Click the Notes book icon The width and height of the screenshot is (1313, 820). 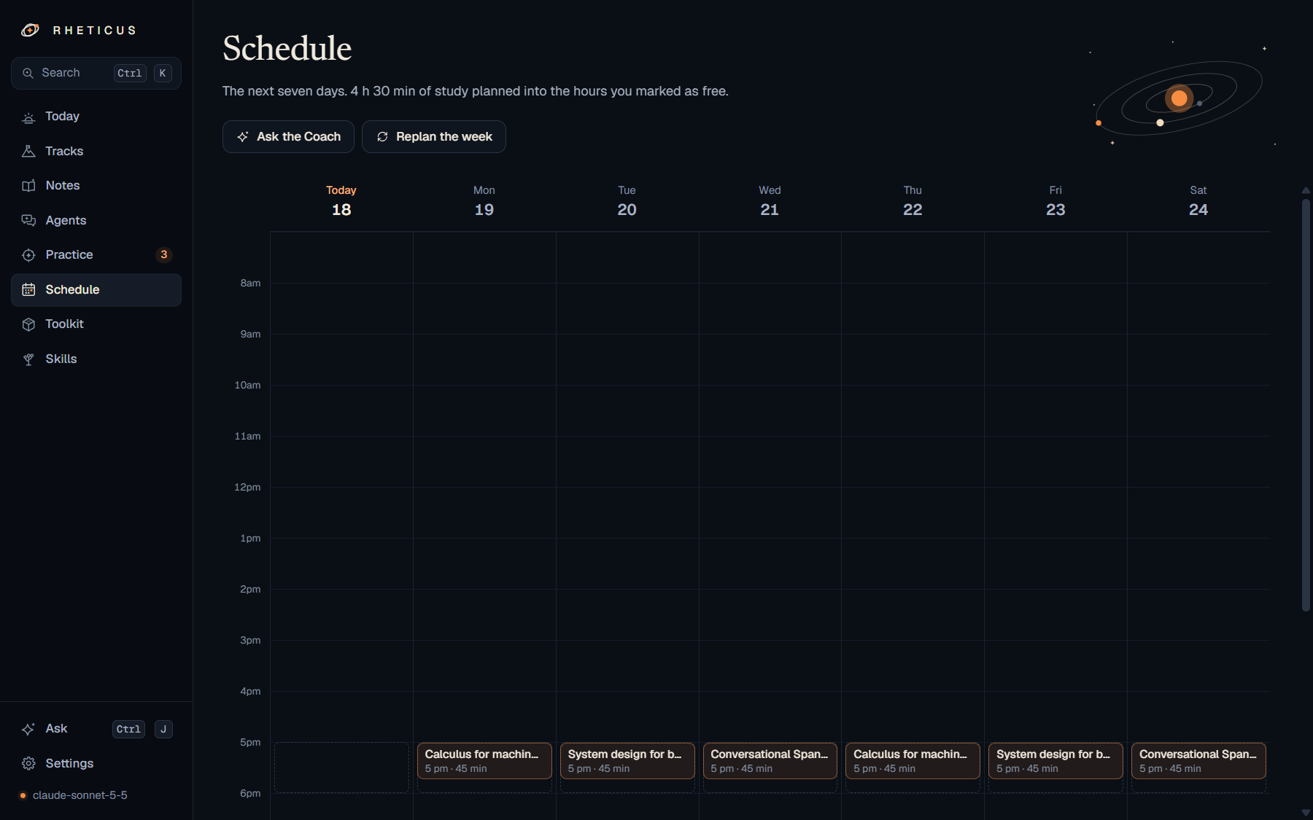tap(28, 186)
